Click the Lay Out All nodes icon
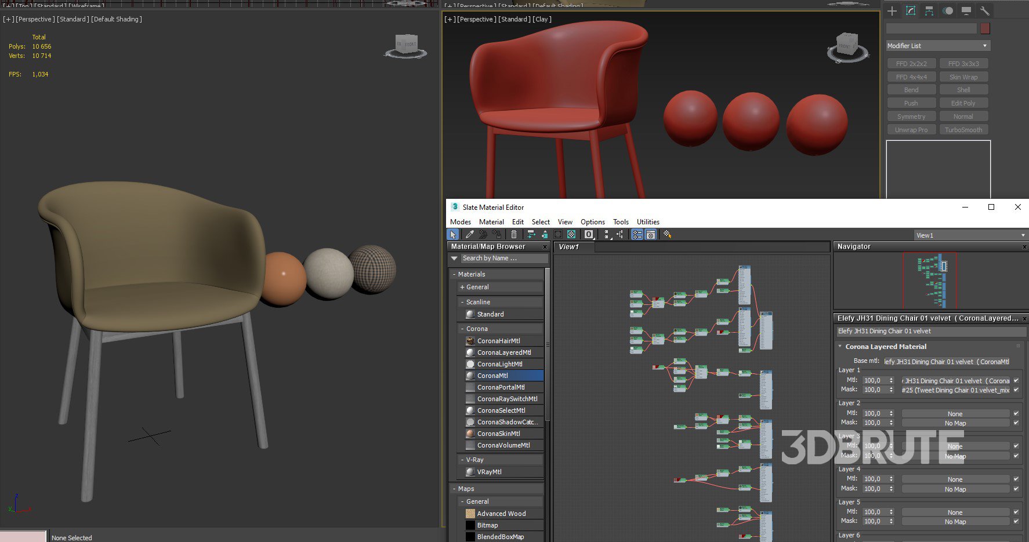The image size is (1029, 542). coord(606,234)
